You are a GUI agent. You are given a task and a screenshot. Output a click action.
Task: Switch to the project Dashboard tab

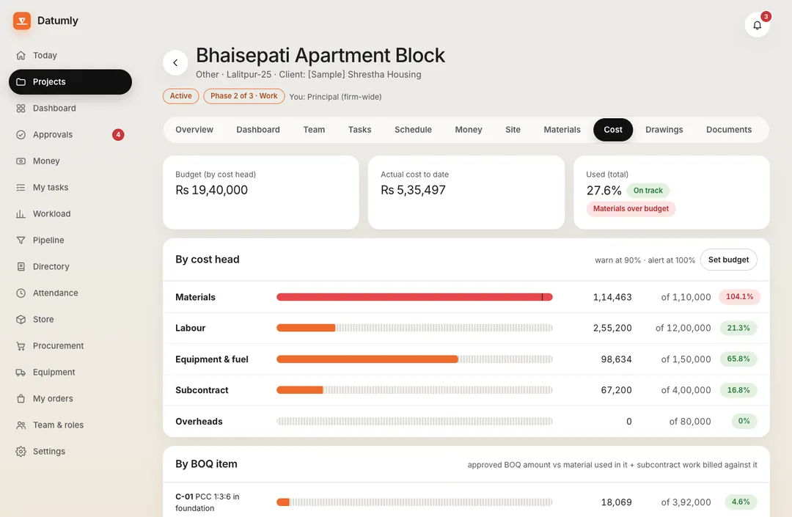(258, 130)
